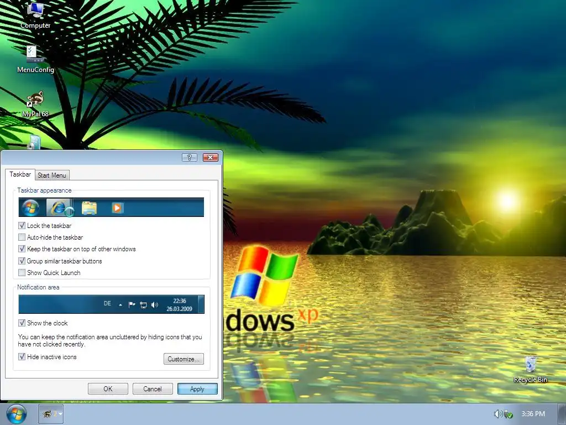Click the taskbar appearance preview image

111,207
